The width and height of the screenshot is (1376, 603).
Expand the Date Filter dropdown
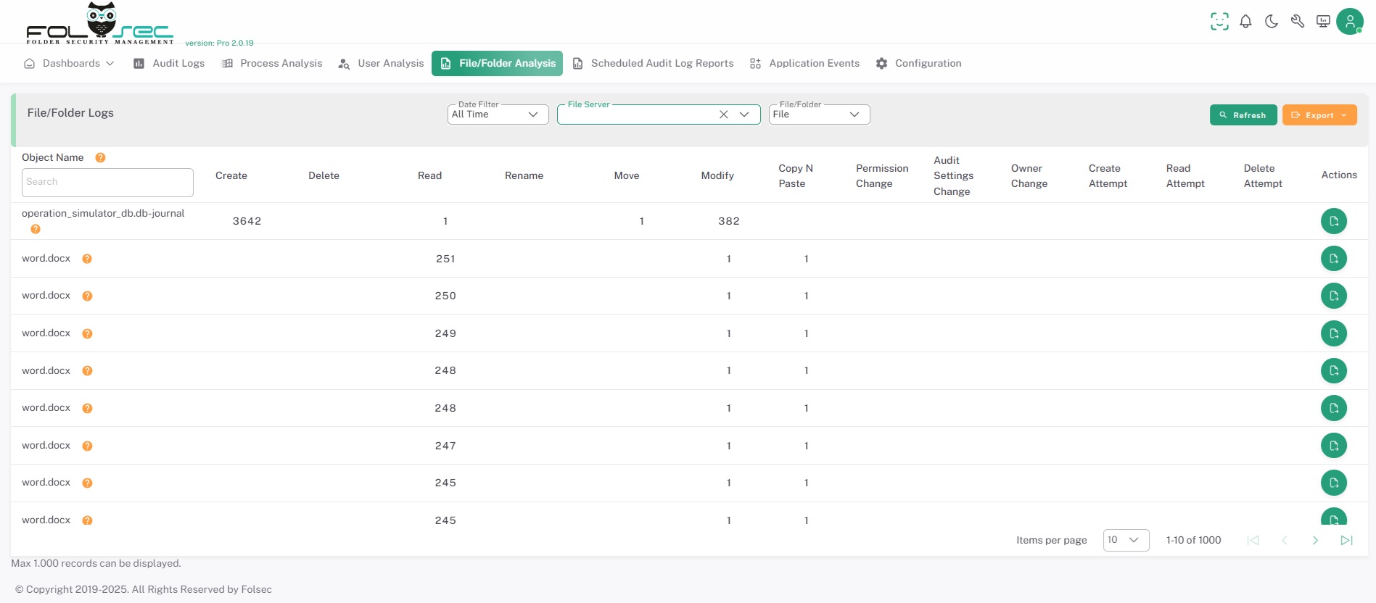pos(498,115)
